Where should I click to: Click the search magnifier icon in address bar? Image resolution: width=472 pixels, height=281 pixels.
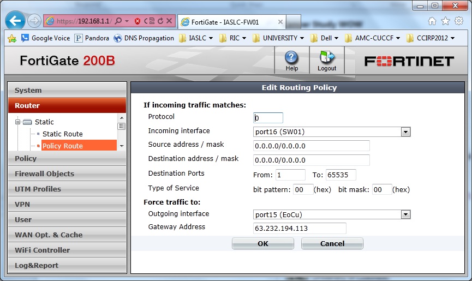(118, 21)
